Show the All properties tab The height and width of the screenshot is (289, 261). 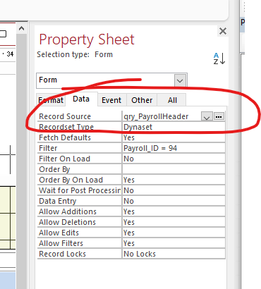(x=172, y=100)
